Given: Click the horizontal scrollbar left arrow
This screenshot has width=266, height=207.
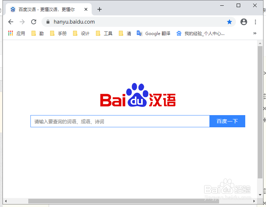Looking at the screenshot, I should pos(6,201).
